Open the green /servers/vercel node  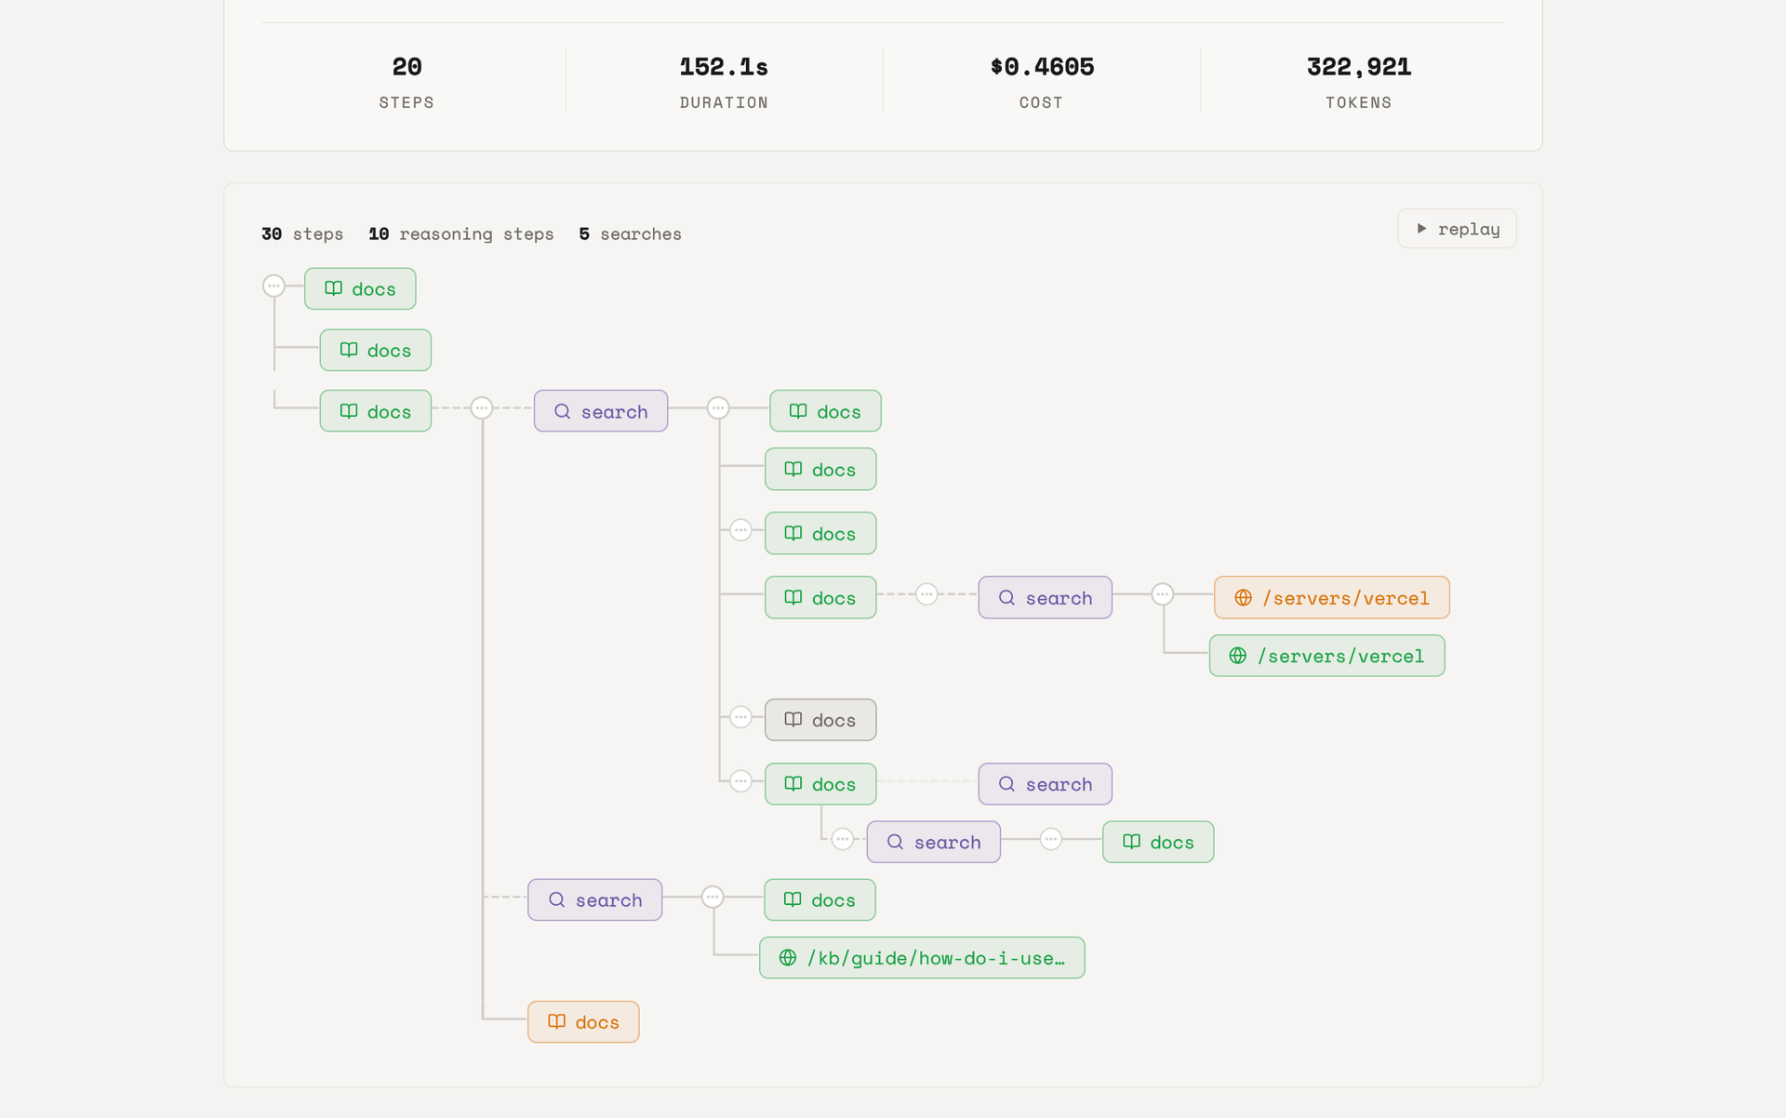click(1326, 656)
